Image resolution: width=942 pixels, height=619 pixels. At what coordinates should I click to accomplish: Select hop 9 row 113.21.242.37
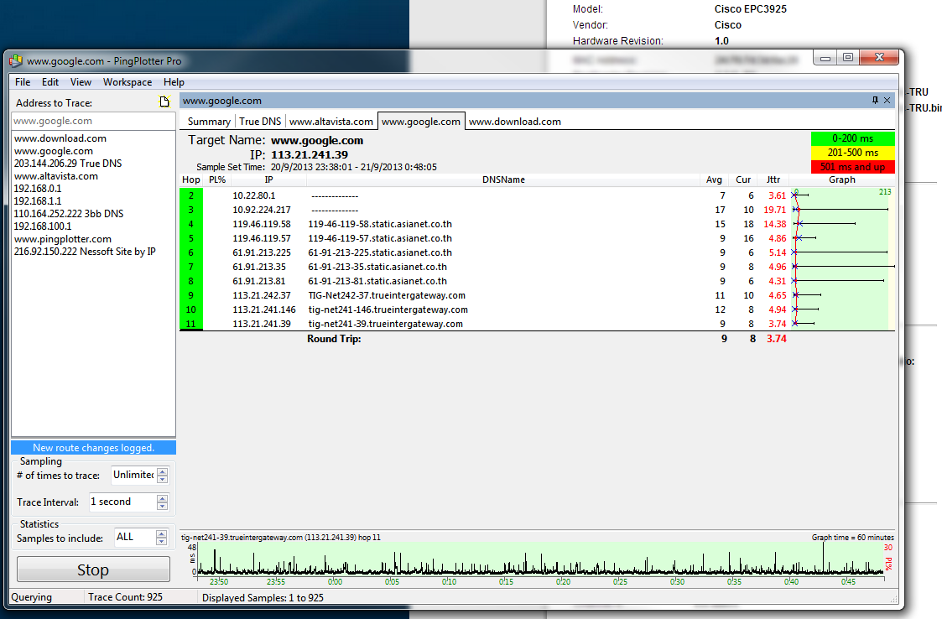537,295
